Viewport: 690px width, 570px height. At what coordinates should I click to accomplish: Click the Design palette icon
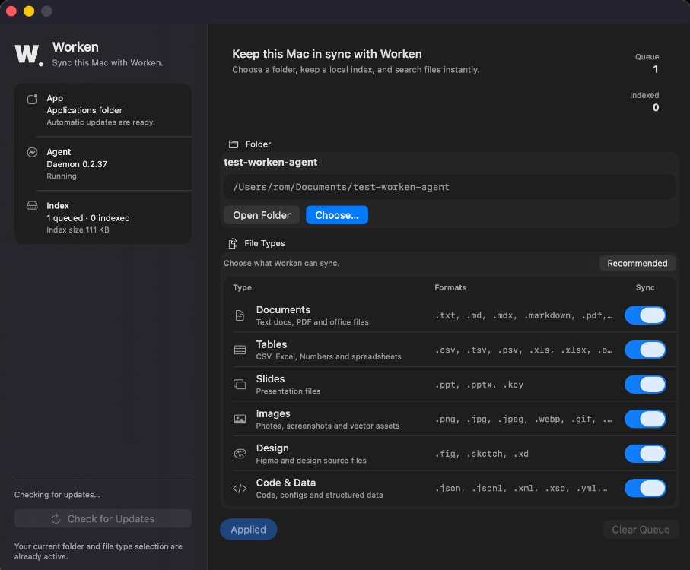pos(240,454)
